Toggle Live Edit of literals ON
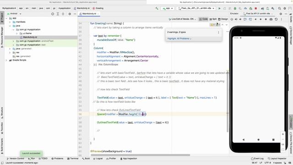Screen dimensions: 293x165 182,19
